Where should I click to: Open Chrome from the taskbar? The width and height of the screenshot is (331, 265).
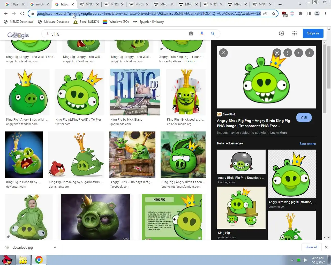click(x=39, y=260)
